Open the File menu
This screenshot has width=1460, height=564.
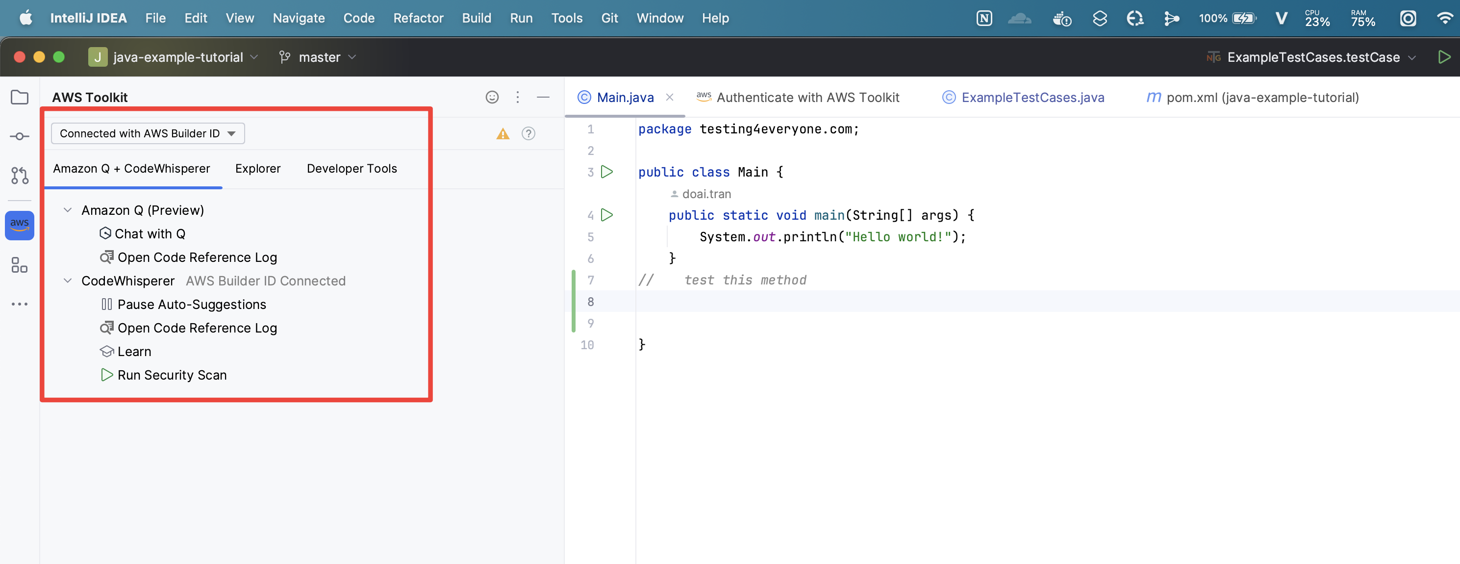pyautogui.click(x=155, y=18)
